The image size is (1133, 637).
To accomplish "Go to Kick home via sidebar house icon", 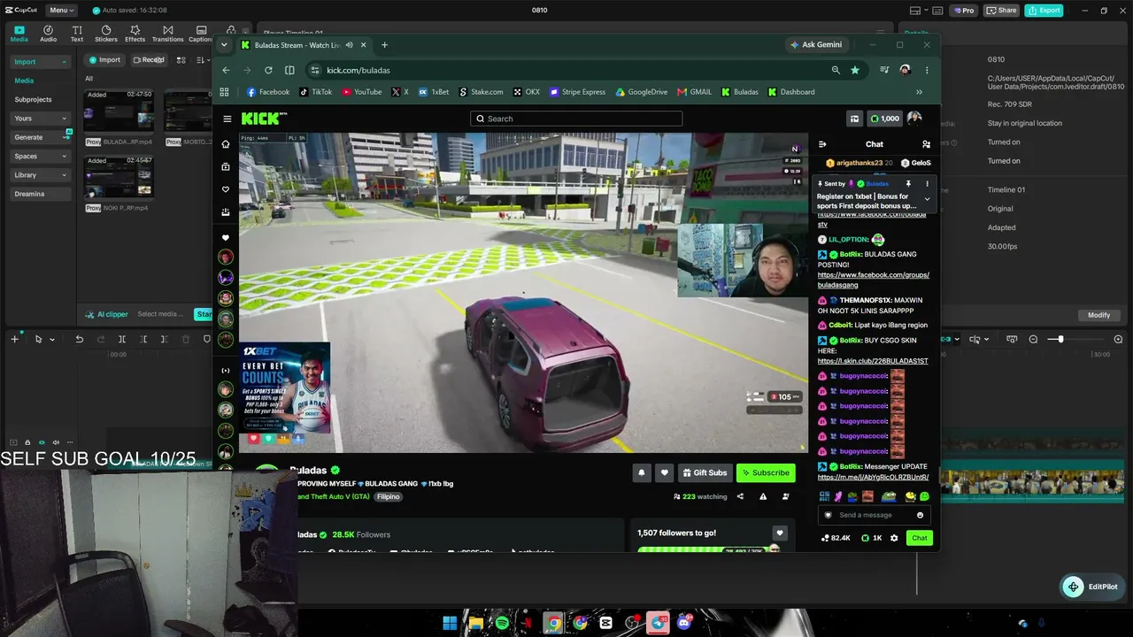I will tap(226, 144).
